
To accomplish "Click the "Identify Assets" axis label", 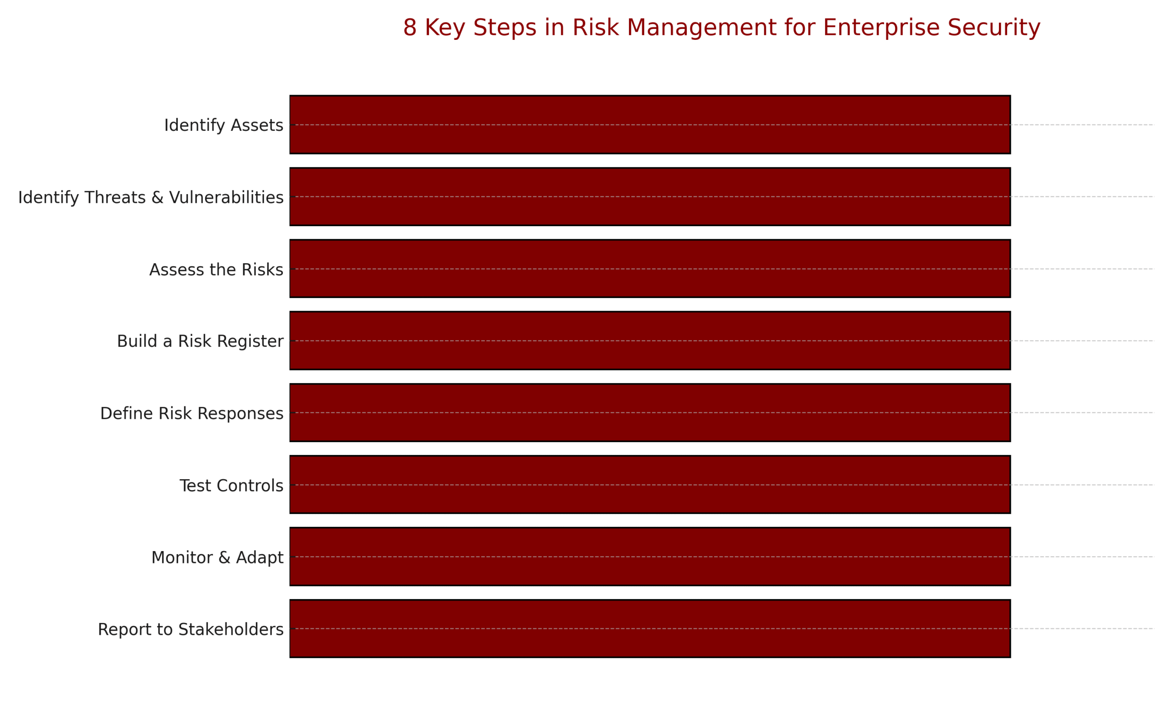I will click(223, 125).
